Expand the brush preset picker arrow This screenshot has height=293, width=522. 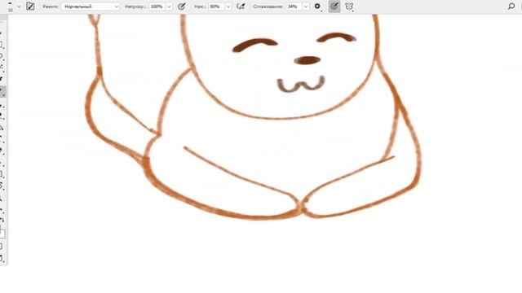coord(19,7)
